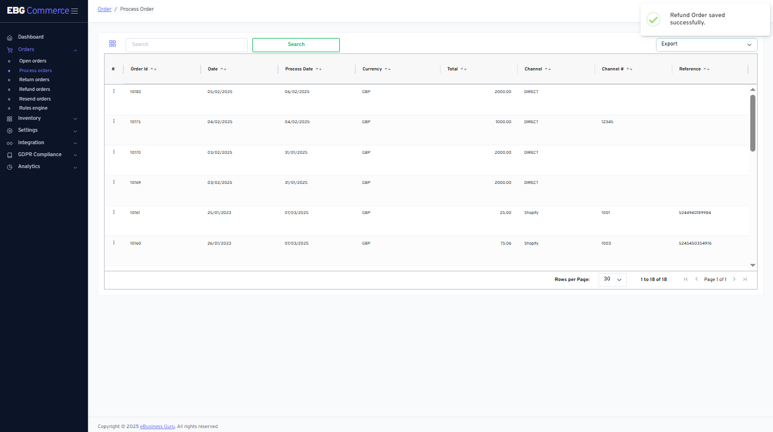Click the grid view icon left of search

[x=113, y=44]
